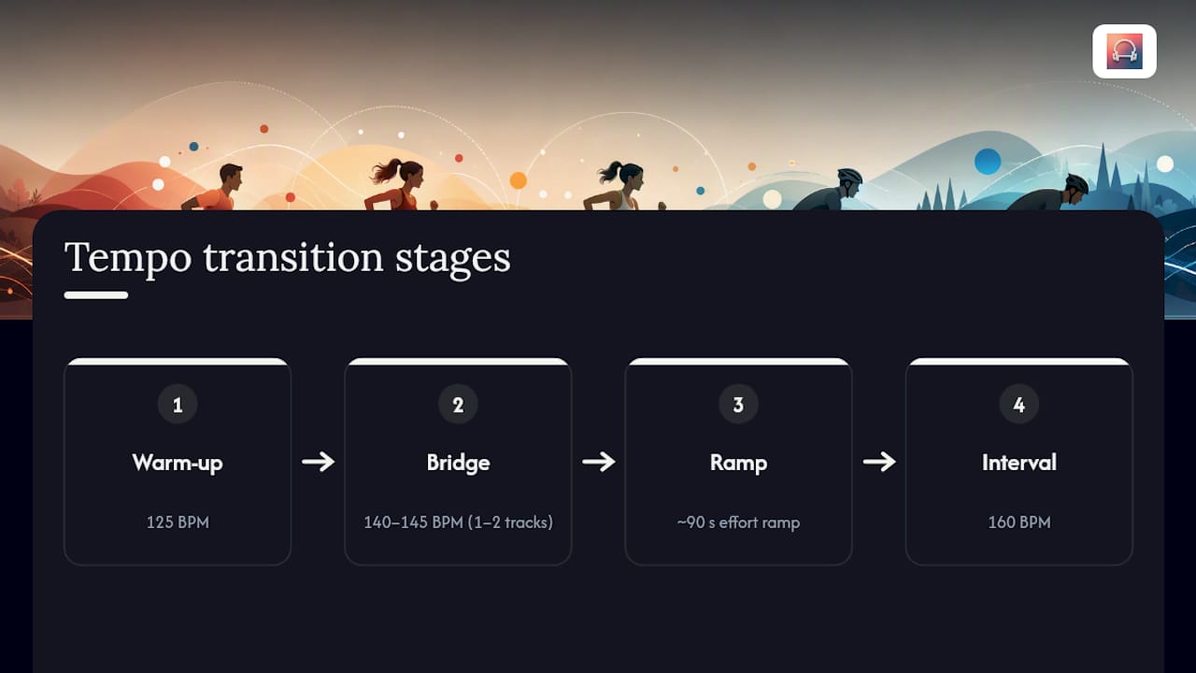Viewport: 1196px width, 673px height.
Task: Click the headphones app logo icon
Action: [1124, 51]
